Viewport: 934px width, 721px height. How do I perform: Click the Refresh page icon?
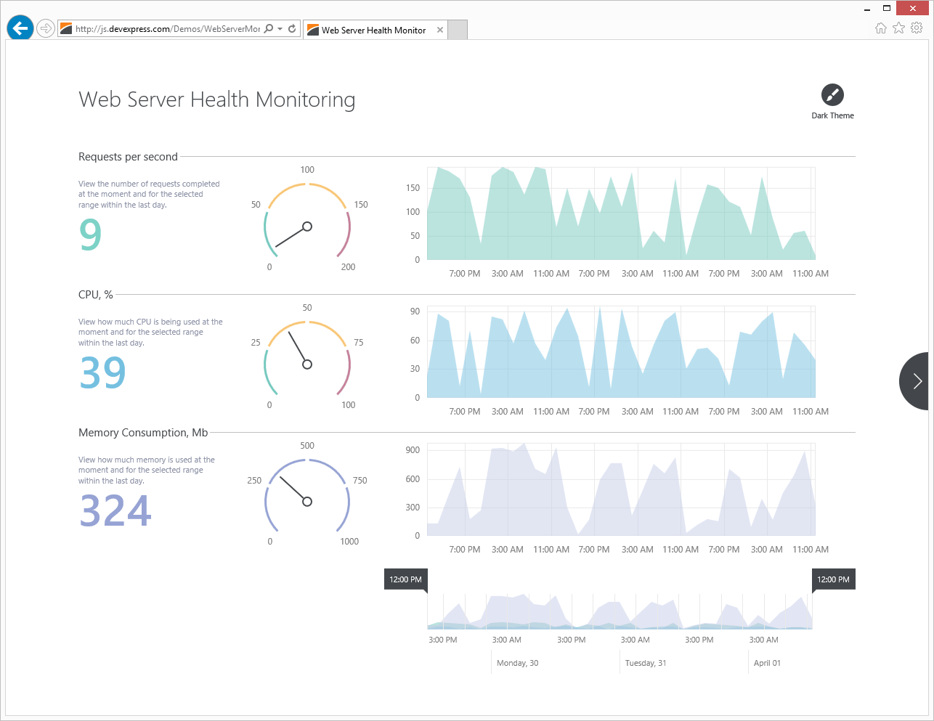(x=292, y=29)
